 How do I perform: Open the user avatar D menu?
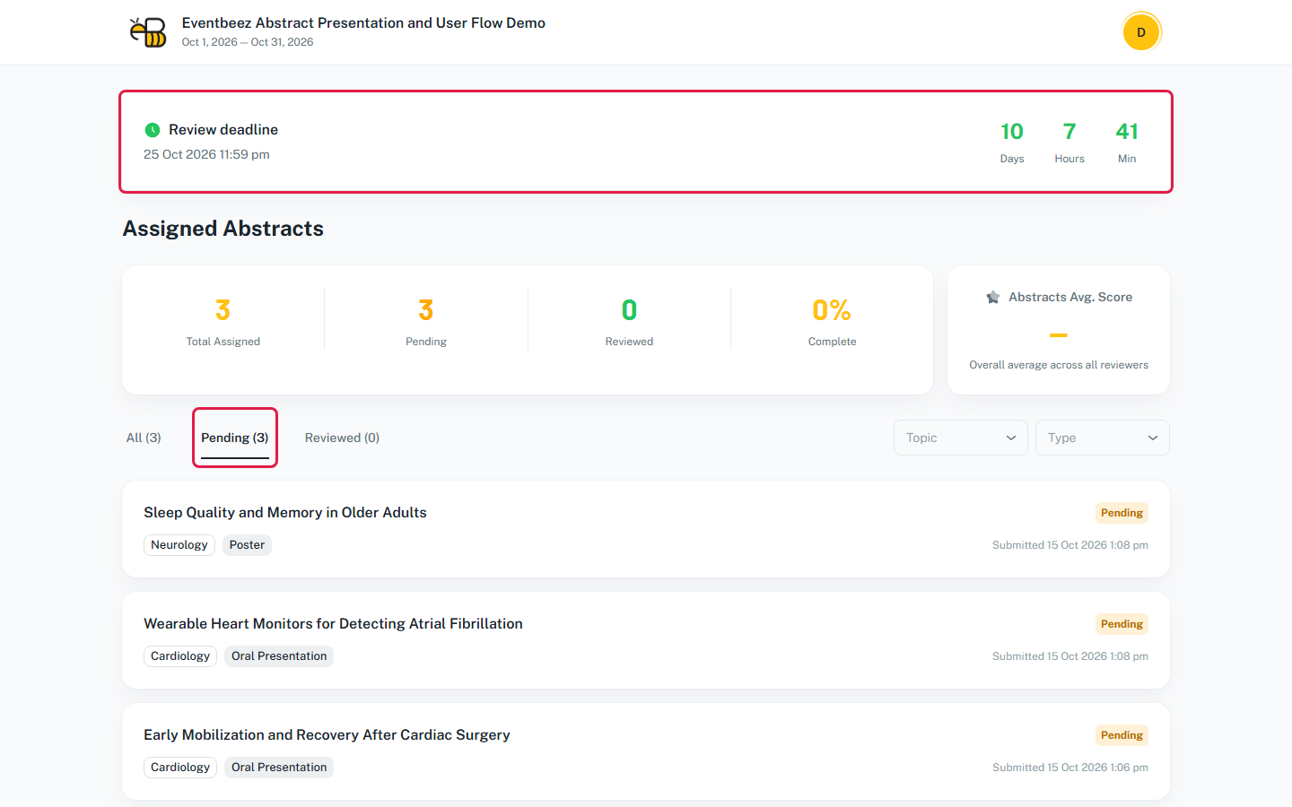[x=1141, y=32]
